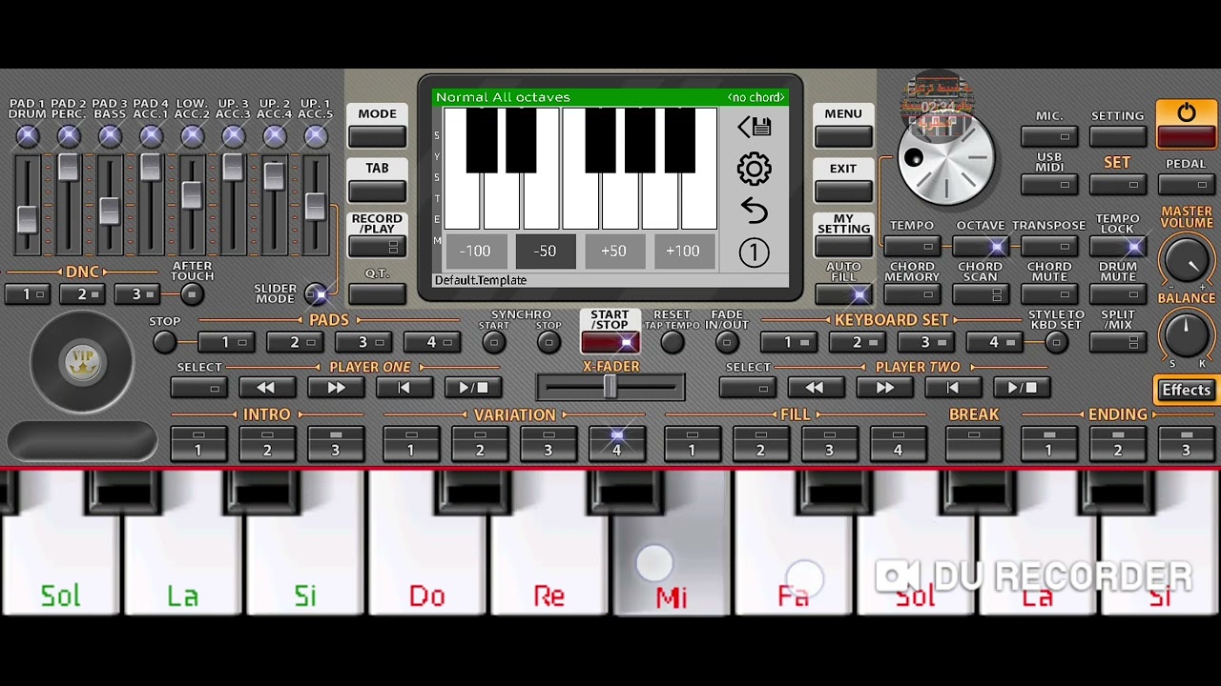Click the Player One play/stop button
Viewport: 1221px width, 686px height.
point(473,388)
